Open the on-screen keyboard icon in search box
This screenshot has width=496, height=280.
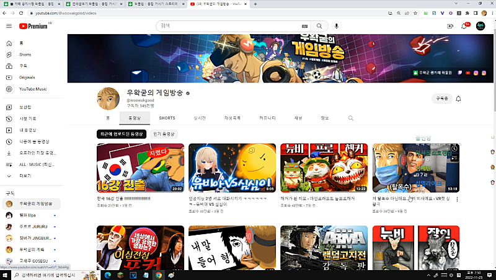304,26
